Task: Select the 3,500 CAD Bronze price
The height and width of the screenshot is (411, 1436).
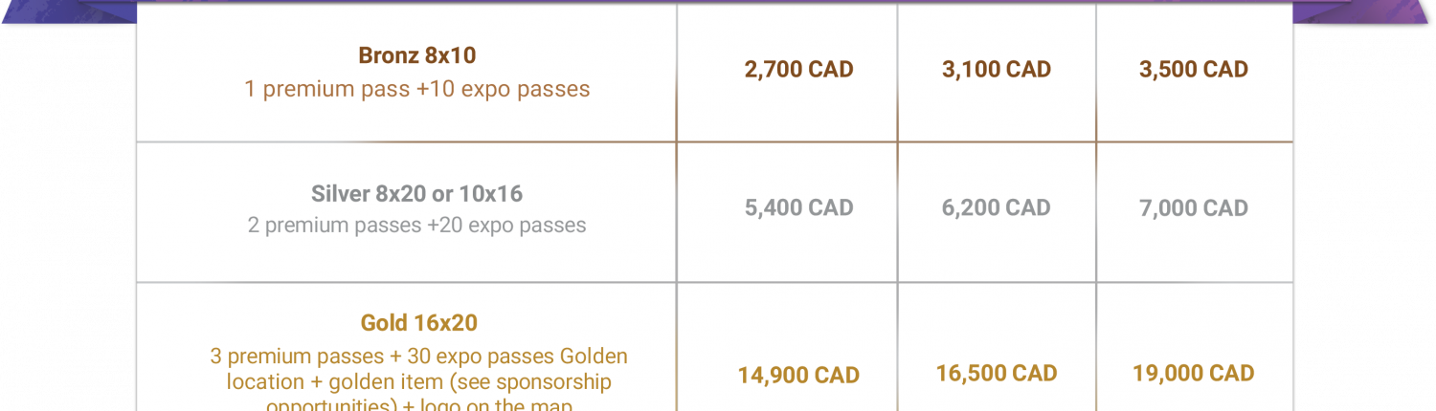Action: 1194,70
